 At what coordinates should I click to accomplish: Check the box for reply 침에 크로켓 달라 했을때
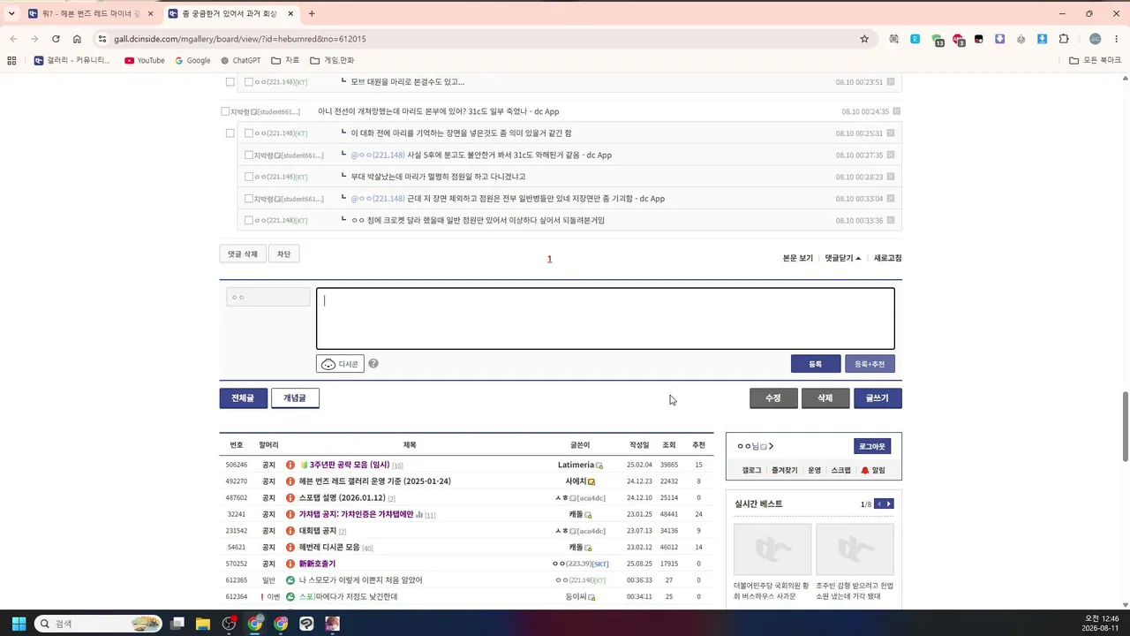[249, 221]
